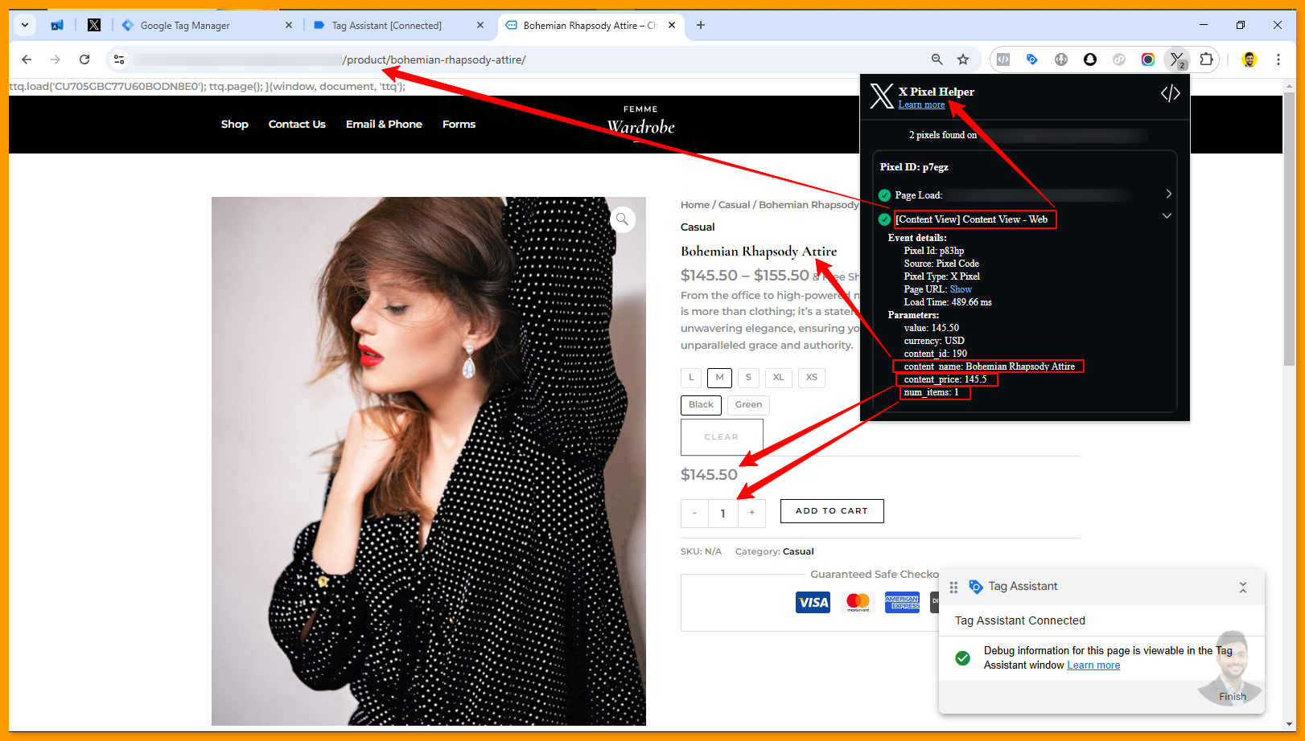This screenshot has width=1305, height=741.
Task: Click the browser zoom magnifier icon in the address bar
Action: tap(937, 59)
